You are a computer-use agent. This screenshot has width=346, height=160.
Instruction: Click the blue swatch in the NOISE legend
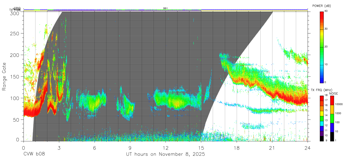(x=332, y=128)
